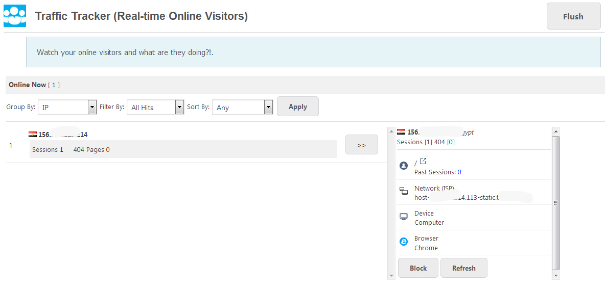The image size is (605, 290).
Task: Open the visited page via external-link icon
Action: 423,162
